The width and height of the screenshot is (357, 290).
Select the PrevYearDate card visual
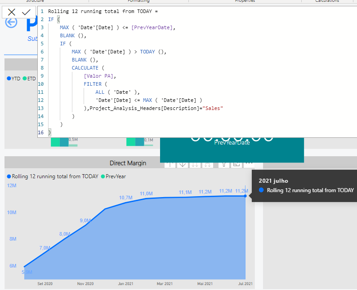232,150
